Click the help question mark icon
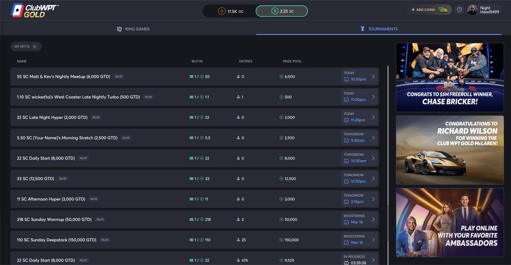 tap(459, 10)
